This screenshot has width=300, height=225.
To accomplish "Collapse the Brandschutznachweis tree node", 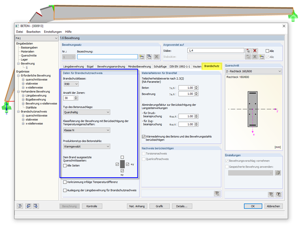I will [19, 112].
